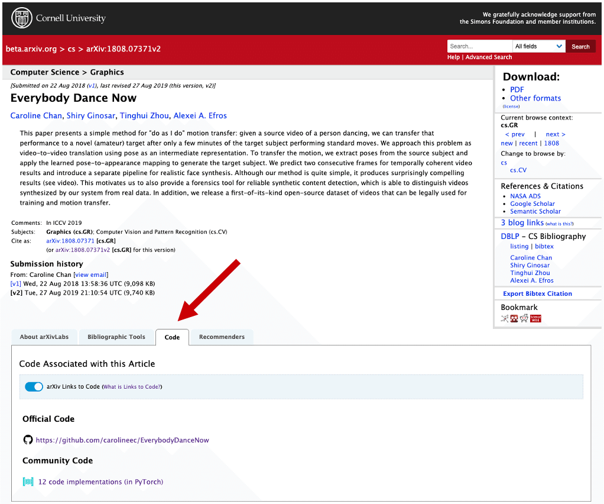Share the paper on Reddit

click(x=524, y=318)
